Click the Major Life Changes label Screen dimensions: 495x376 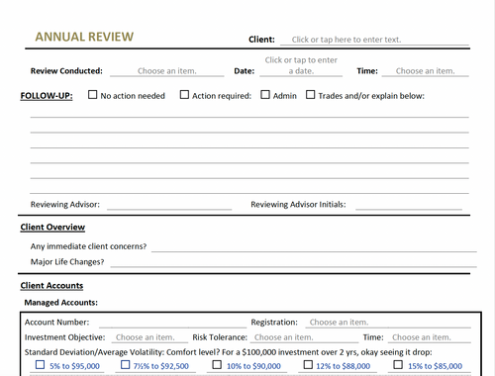(67, 262)
